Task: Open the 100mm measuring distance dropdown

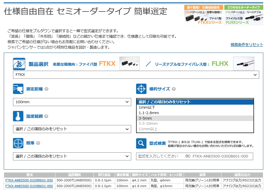Action: pos(72,102)
